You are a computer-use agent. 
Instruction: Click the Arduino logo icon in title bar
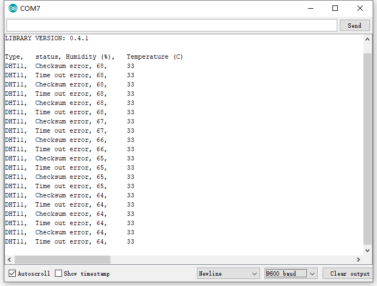13,8
